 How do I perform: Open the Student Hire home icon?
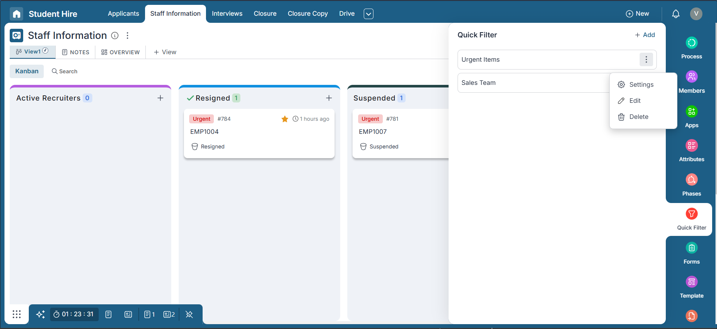click(x=16, y=14)
